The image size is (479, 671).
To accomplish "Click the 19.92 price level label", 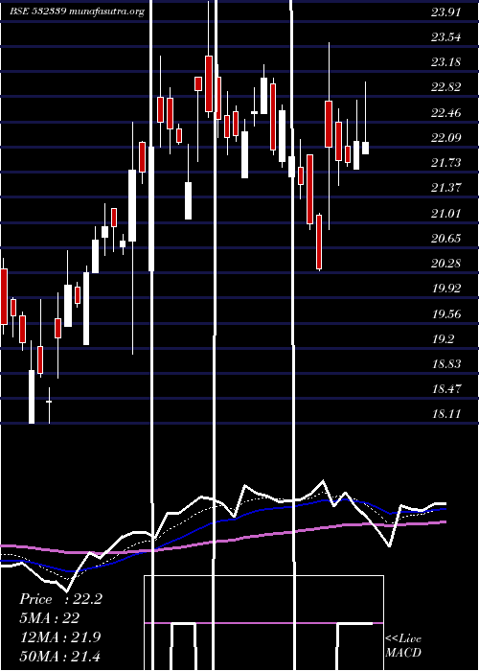I will [445, 288].
